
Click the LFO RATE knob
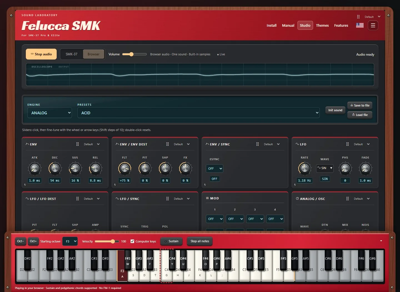click(x=304, y=168)
